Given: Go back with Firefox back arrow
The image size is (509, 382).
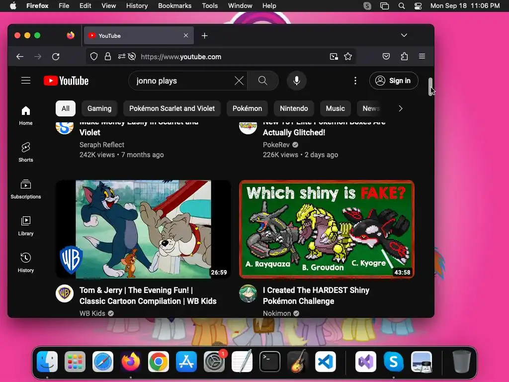Looking at the screenshot, I should [20, 57].
